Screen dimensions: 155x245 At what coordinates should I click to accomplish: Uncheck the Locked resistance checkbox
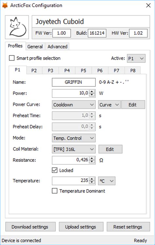pos(55,170)
